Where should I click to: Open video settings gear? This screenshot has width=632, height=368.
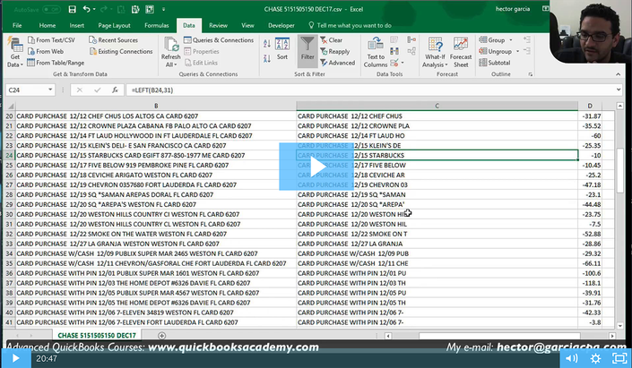pyautogui.click(x=595, y=358)
